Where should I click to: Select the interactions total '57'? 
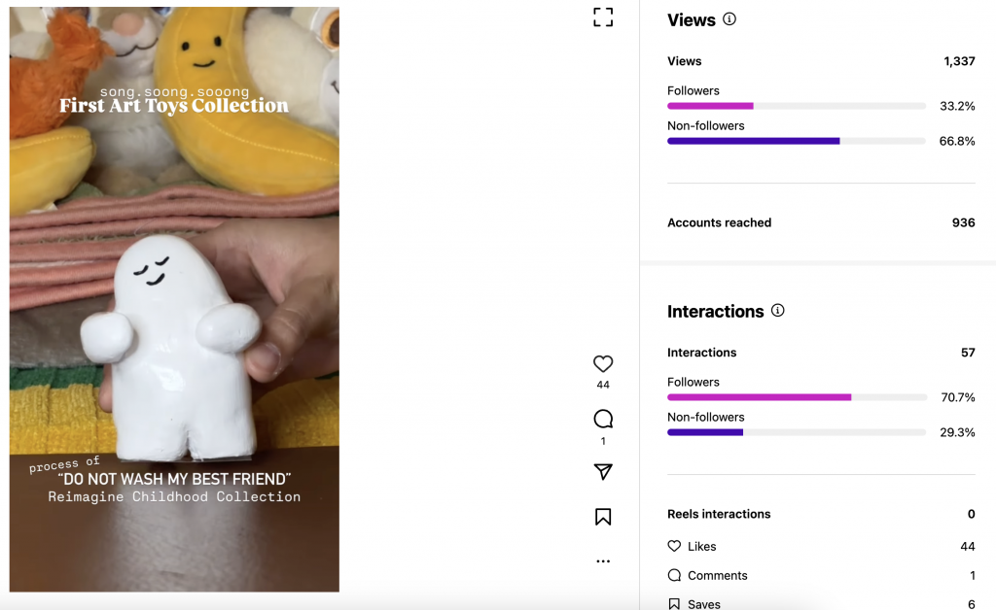(968, 353)
